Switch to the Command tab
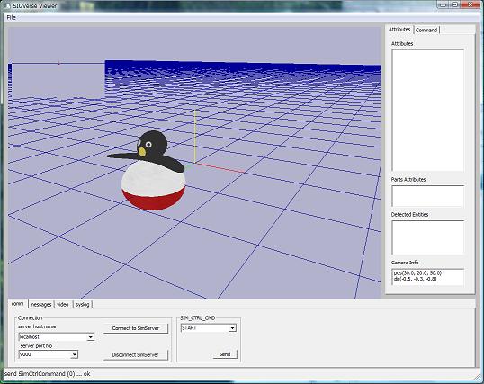Viewport: 484px width, 384px height. point(426,30)
